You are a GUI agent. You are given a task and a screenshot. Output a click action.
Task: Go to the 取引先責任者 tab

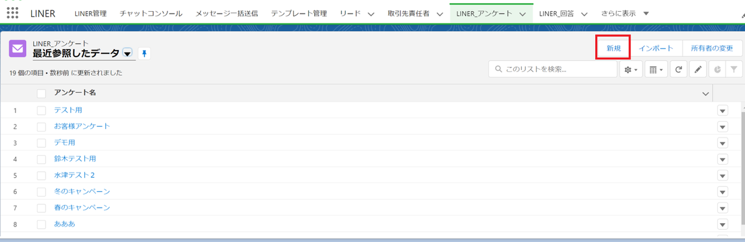(x=409, y=14)
